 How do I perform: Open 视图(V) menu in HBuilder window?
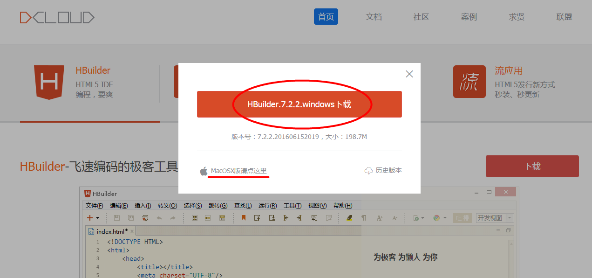coord(317,206)
